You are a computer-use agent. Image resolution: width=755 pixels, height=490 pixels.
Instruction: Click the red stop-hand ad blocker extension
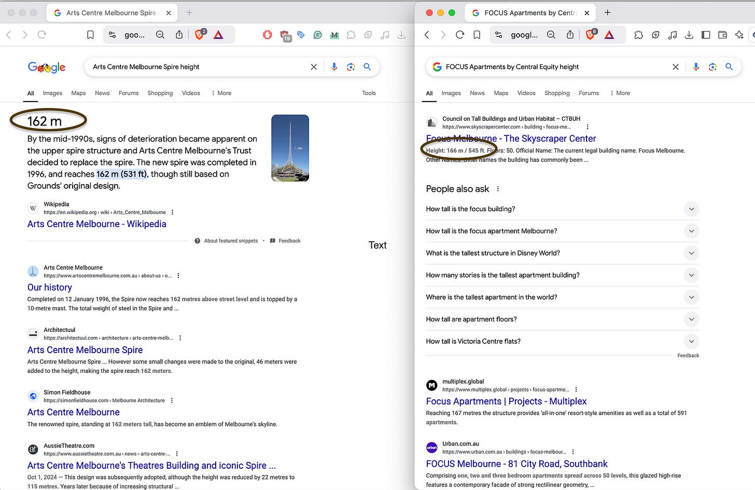pyautogui.click(x=268, y=35)
